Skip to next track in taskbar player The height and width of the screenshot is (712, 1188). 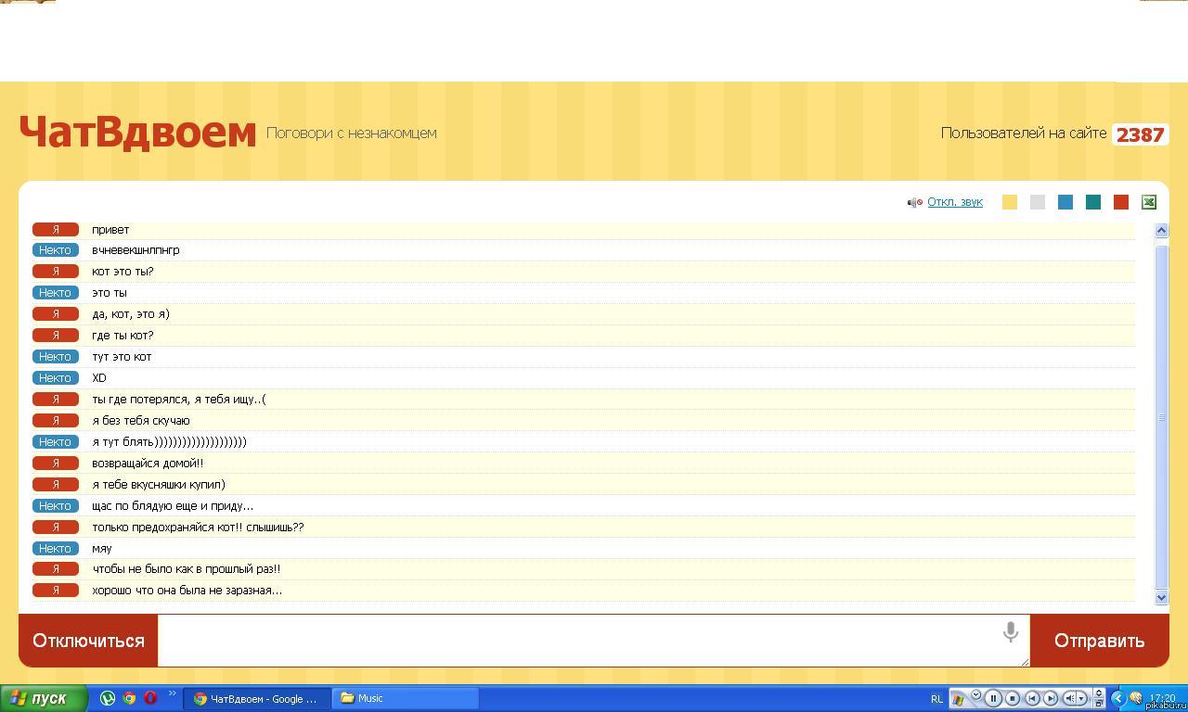point(1051,698)
